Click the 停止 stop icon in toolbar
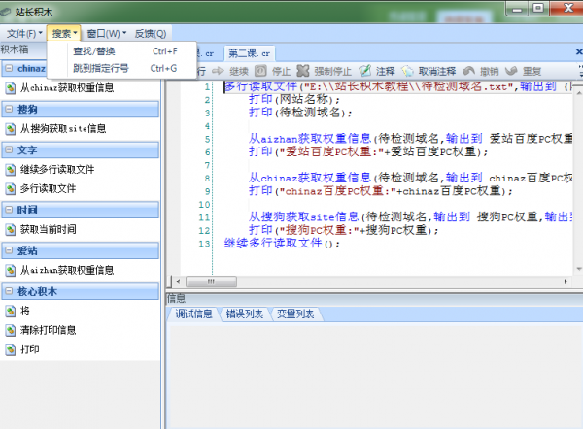The height and width of the screenshot is (429, 583). (260, 71)
